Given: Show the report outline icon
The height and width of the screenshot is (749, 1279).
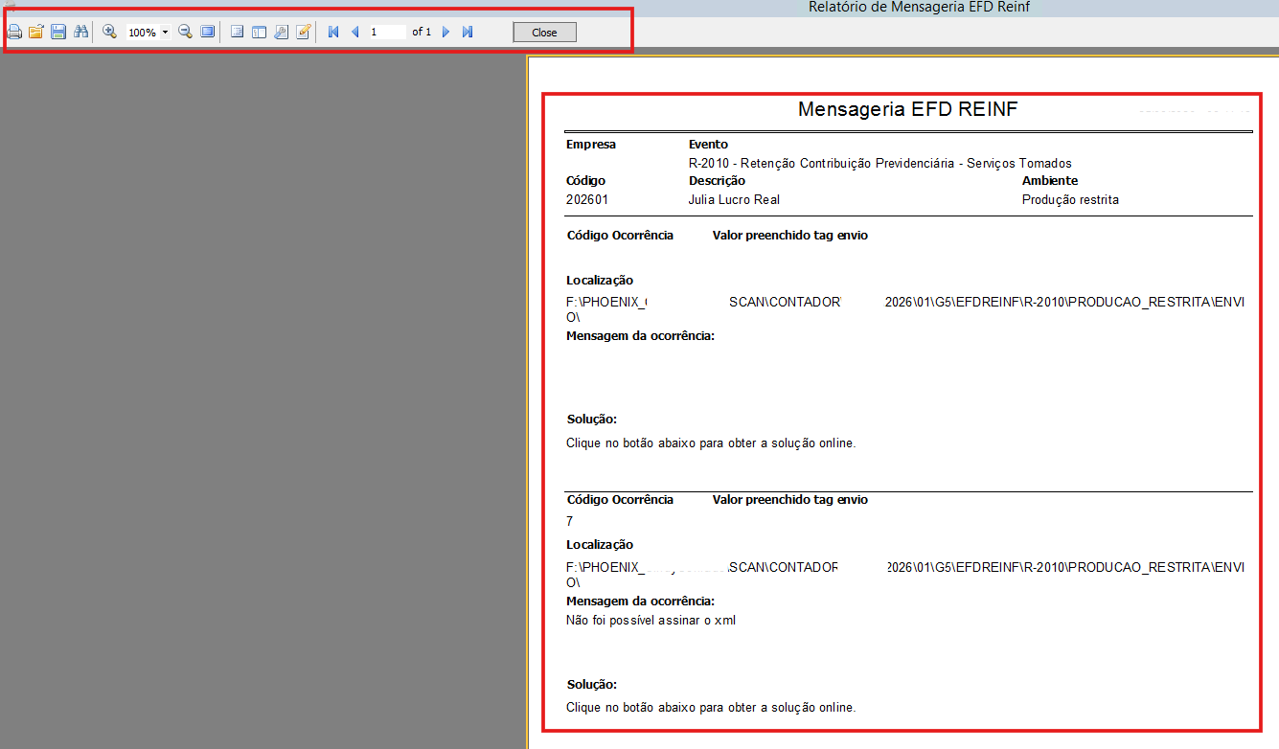Looking at the screenshot, I should tap(238, 32).
